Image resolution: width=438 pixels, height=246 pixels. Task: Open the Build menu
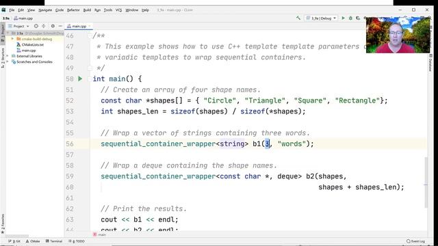click(x=87, y=10)
